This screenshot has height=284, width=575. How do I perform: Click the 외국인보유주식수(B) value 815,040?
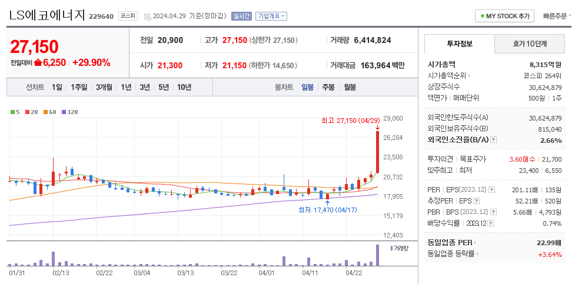pyautogui.click(x=551, y=129)
